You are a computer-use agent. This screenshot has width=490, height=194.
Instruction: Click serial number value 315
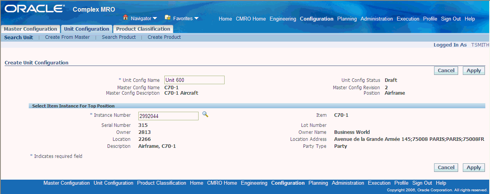pyautogui.click(x=143, y=125)
